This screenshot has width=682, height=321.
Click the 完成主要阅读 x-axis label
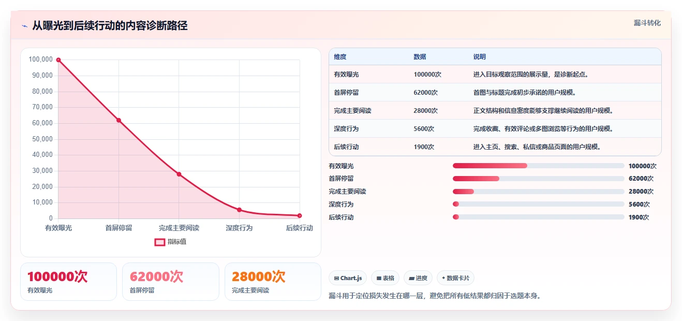(179, 228)
